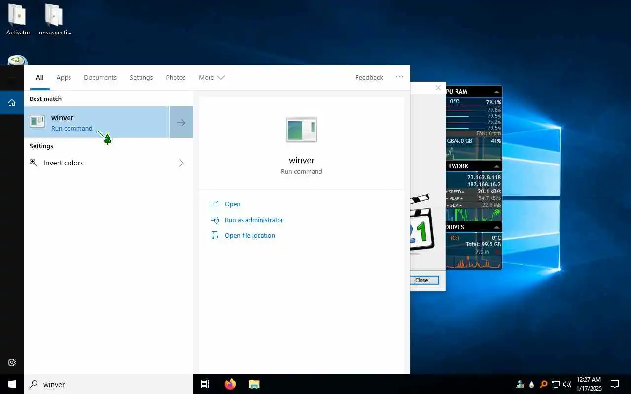631x394 pixels.
Task: Switch to the Documents search tab
Action: (100, 78)
